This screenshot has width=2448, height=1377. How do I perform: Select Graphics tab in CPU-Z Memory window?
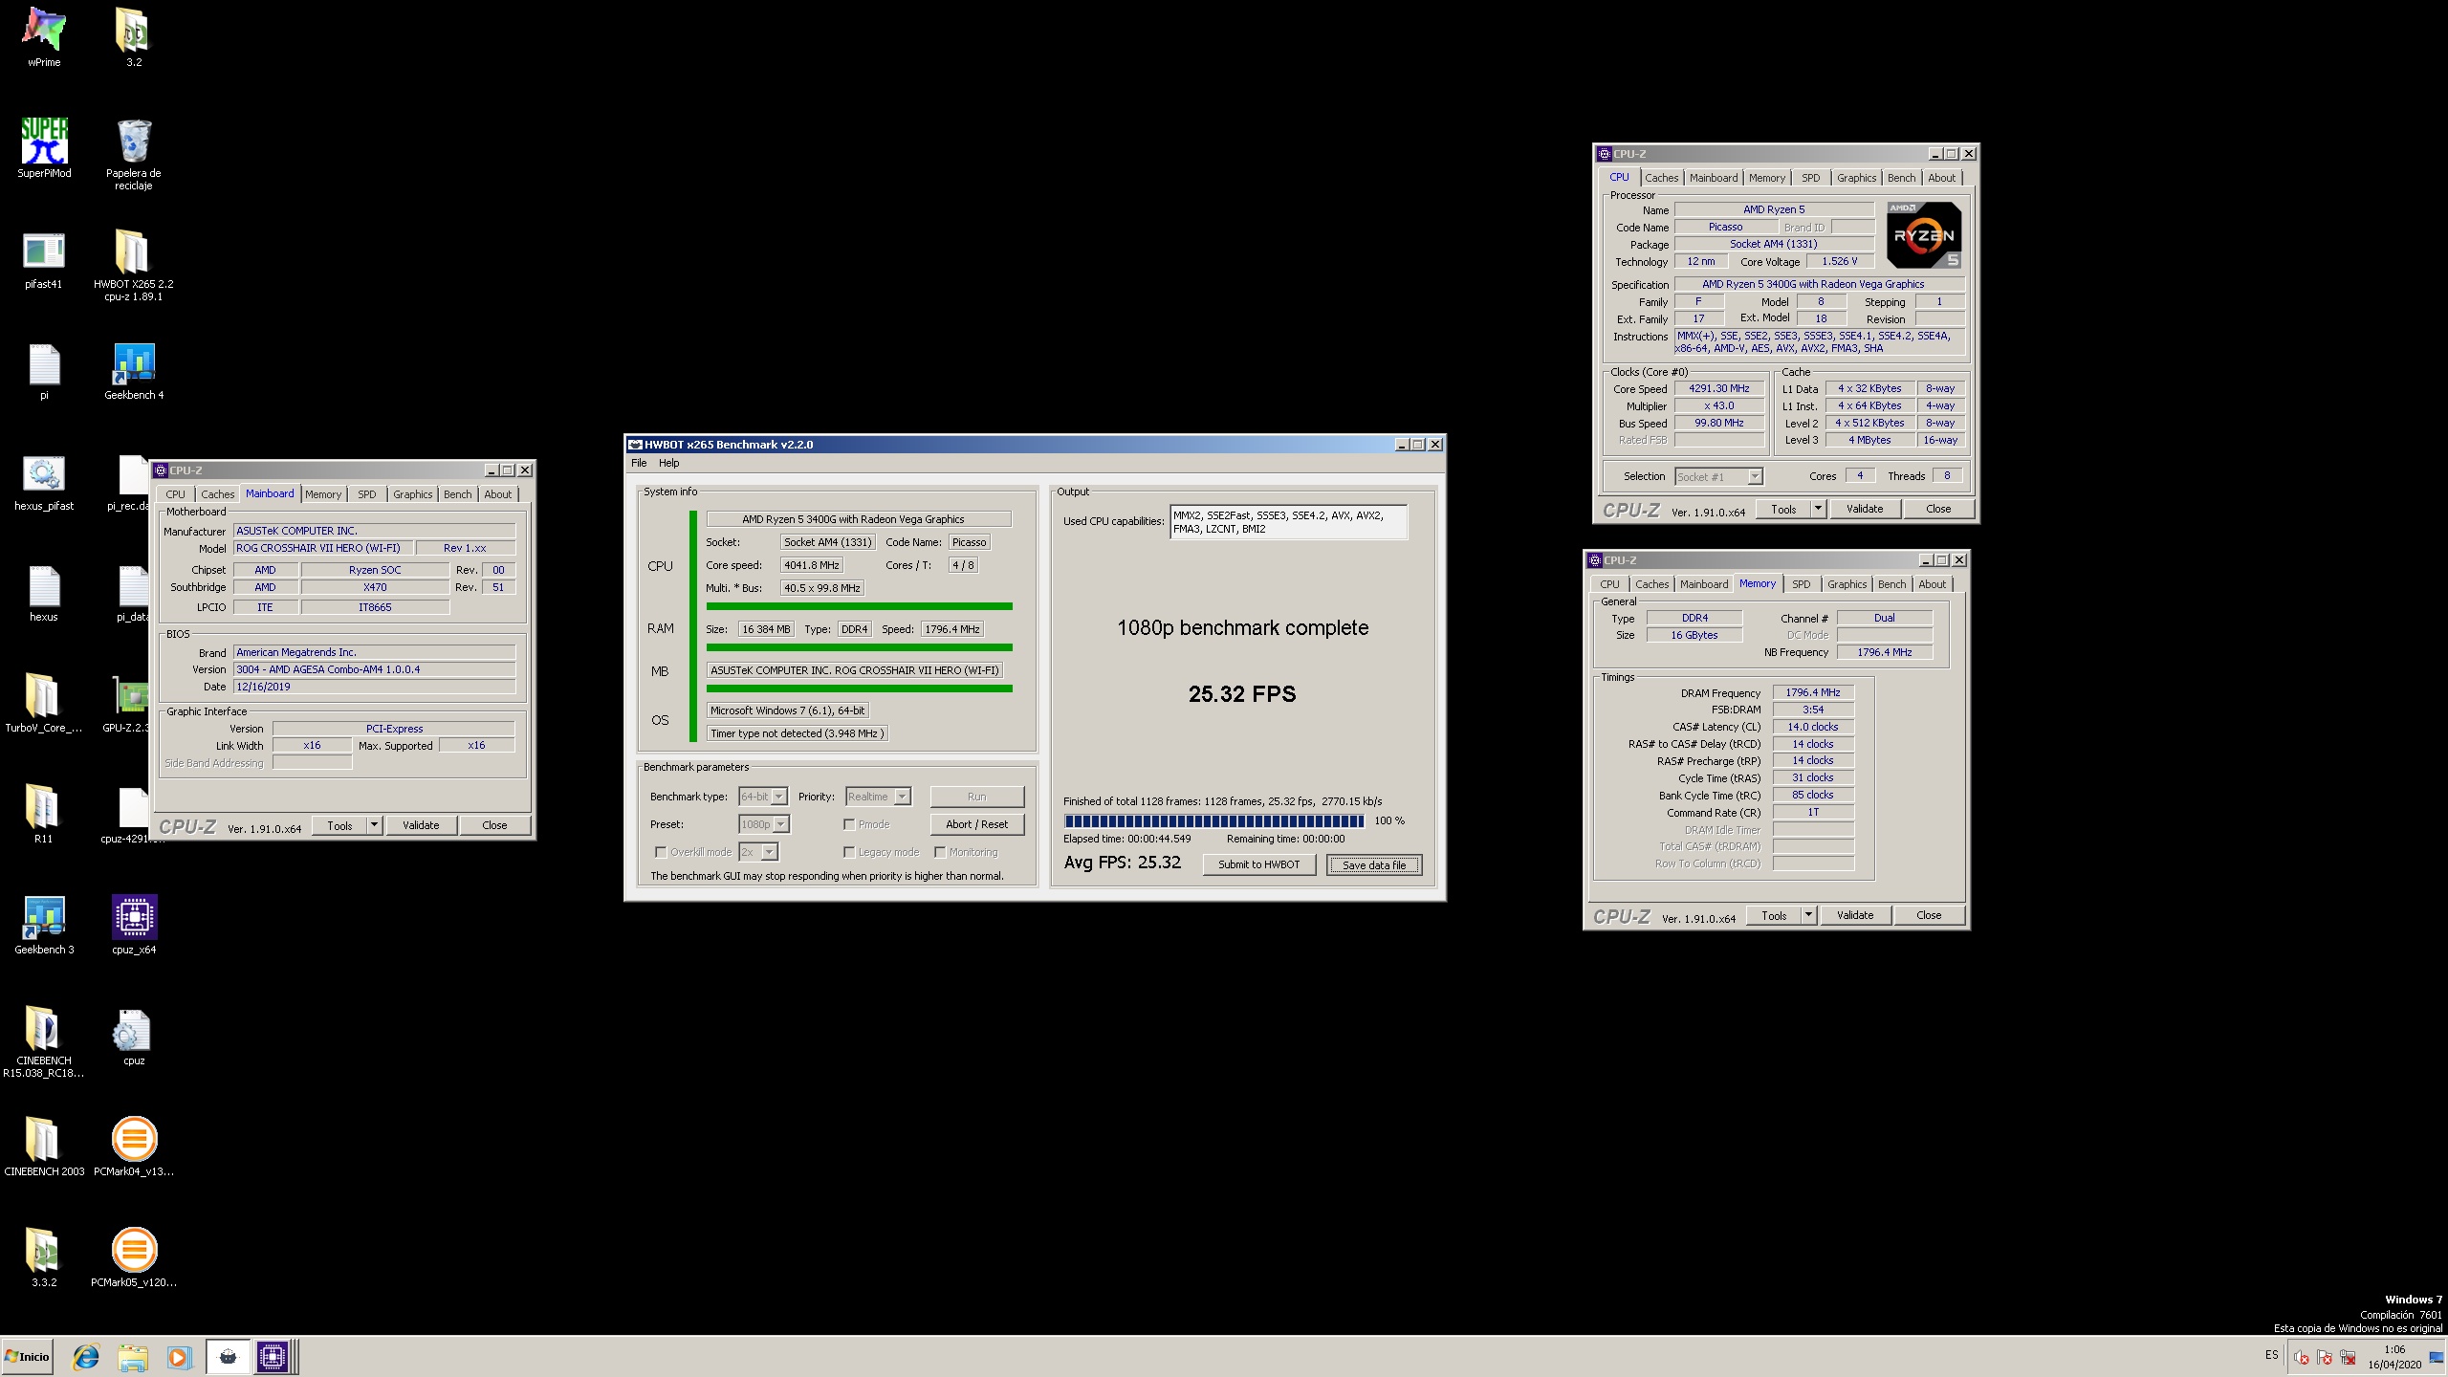(1847, 584)
